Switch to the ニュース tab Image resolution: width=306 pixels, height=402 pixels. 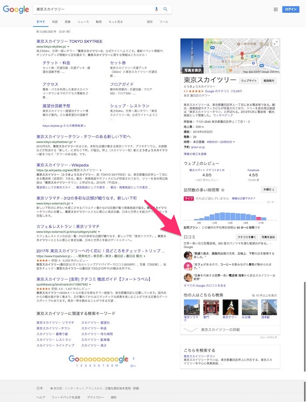click(x=83, y=21)
